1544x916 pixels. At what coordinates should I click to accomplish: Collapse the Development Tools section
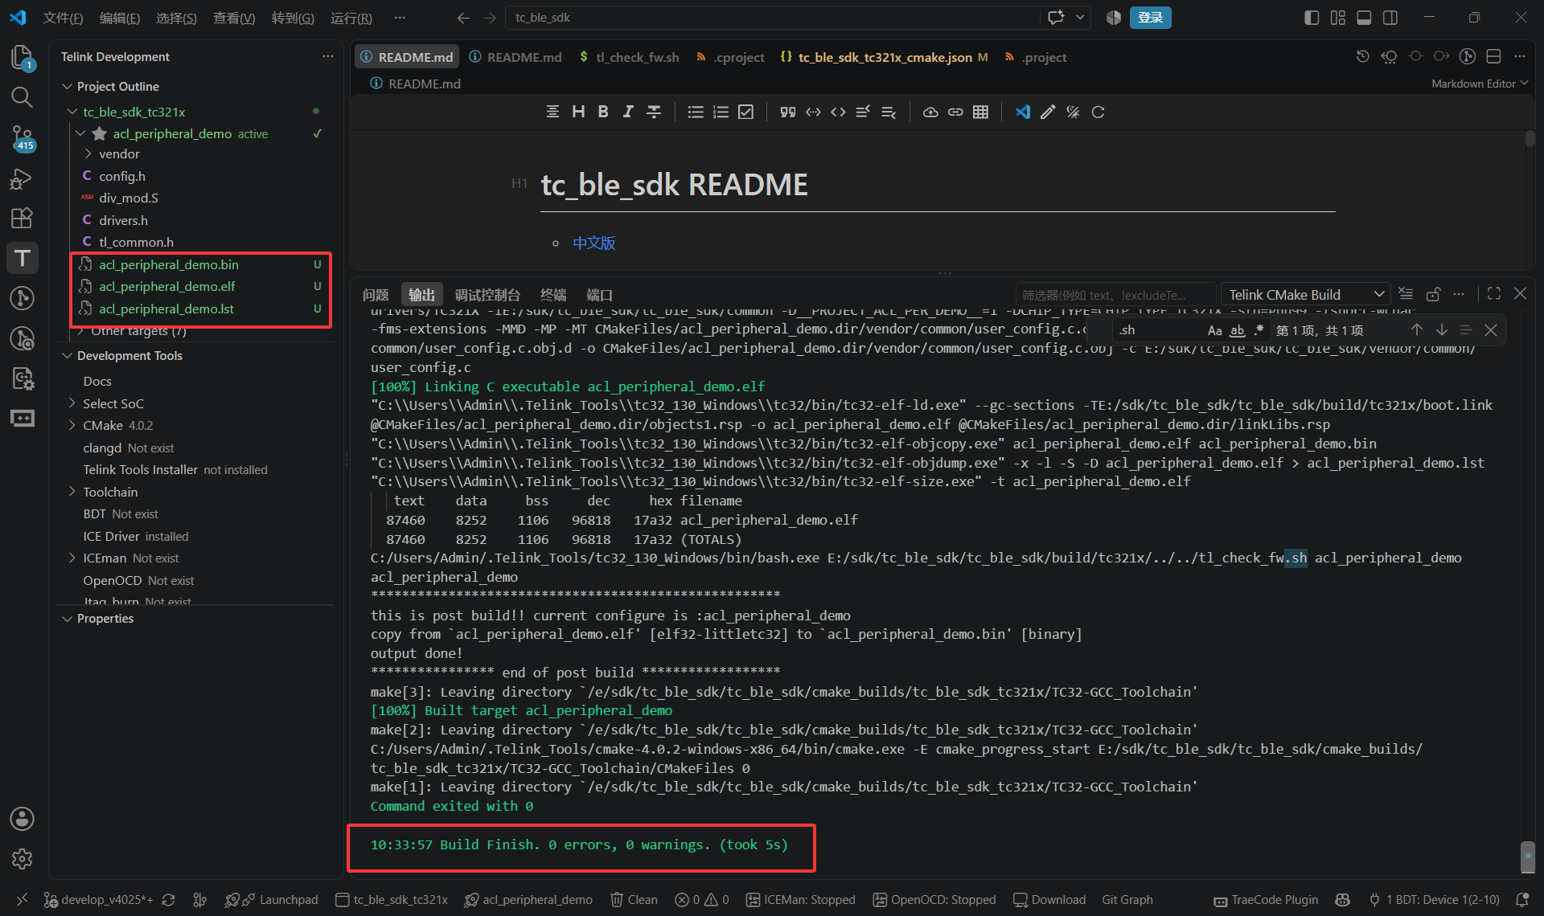tap(68, 355)
